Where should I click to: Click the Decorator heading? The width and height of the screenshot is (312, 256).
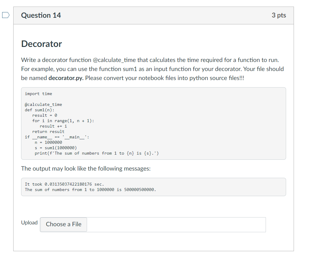pos(42,44)
